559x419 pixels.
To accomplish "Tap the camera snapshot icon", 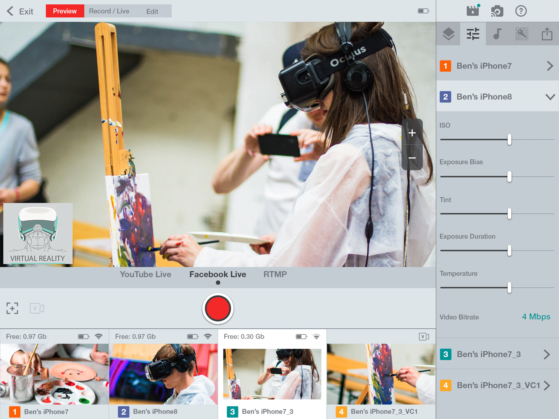I will (497, 11).
